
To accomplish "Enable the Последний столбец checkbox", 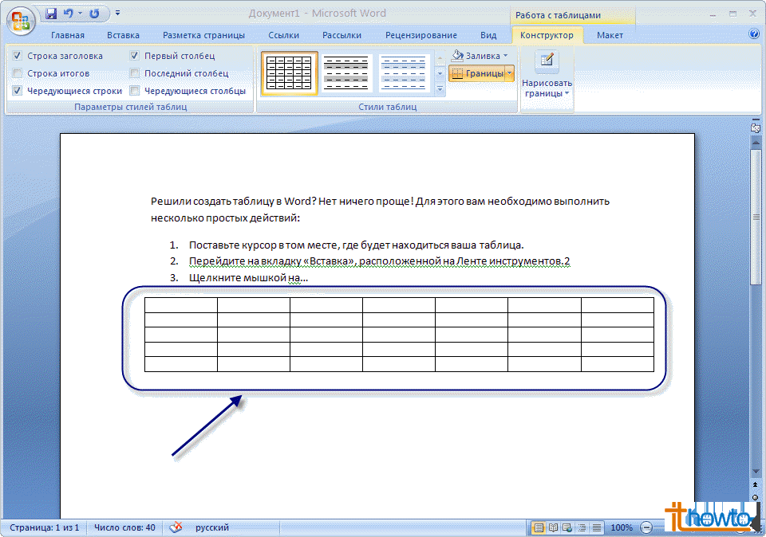I will tap(135, 73).
